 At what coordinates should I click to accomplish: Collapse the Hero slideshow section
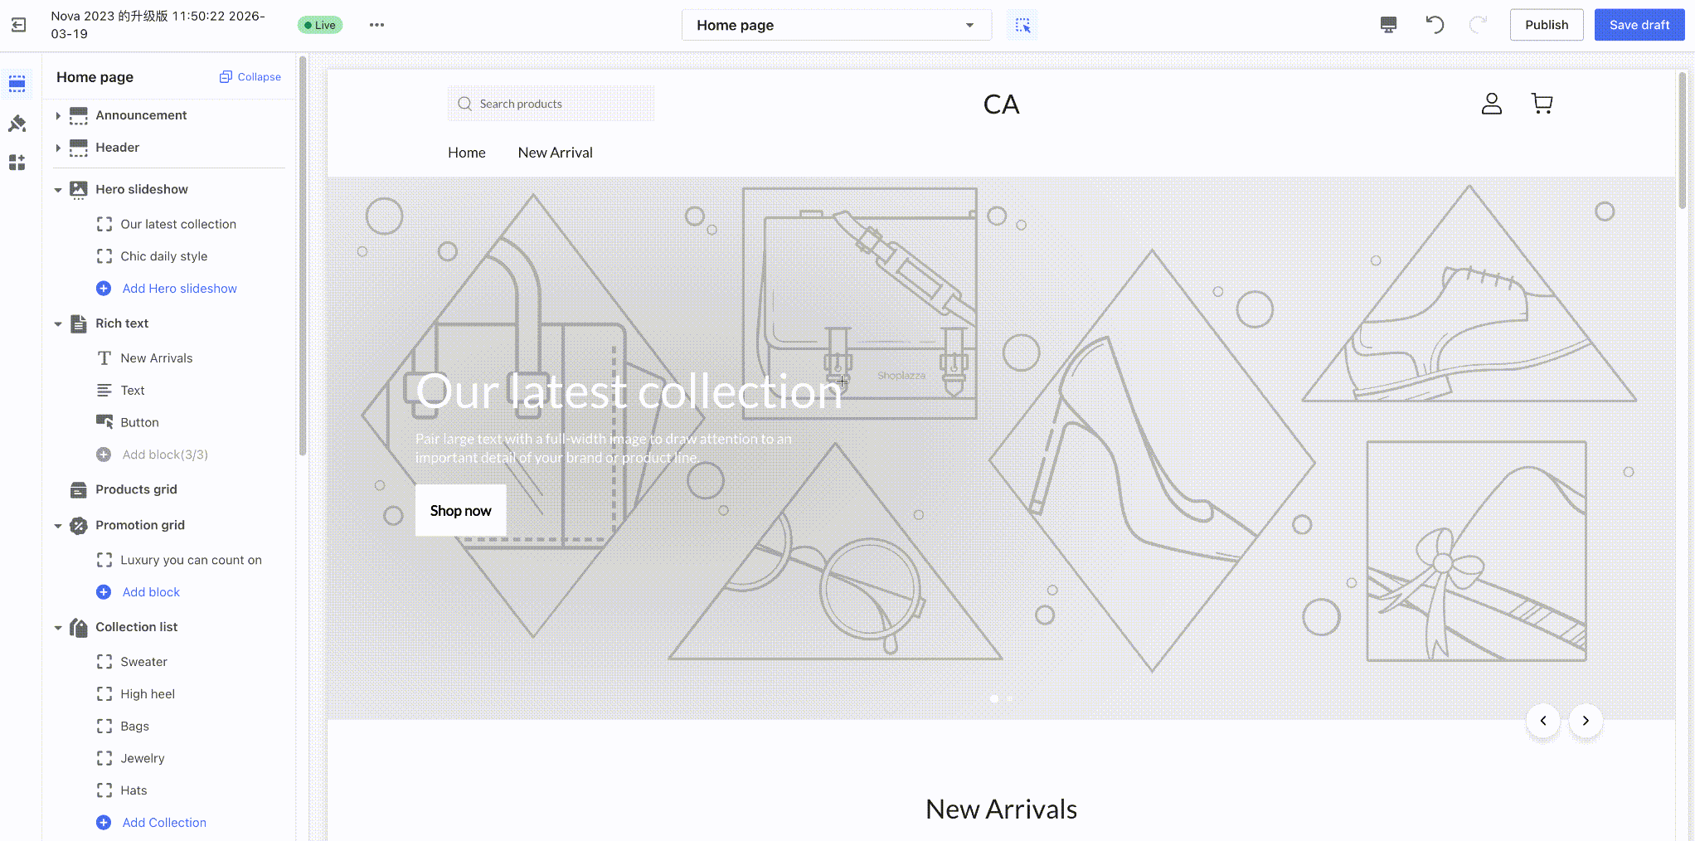point(58,190)
